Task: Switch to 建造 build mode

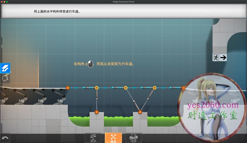Action: [113, 138]
